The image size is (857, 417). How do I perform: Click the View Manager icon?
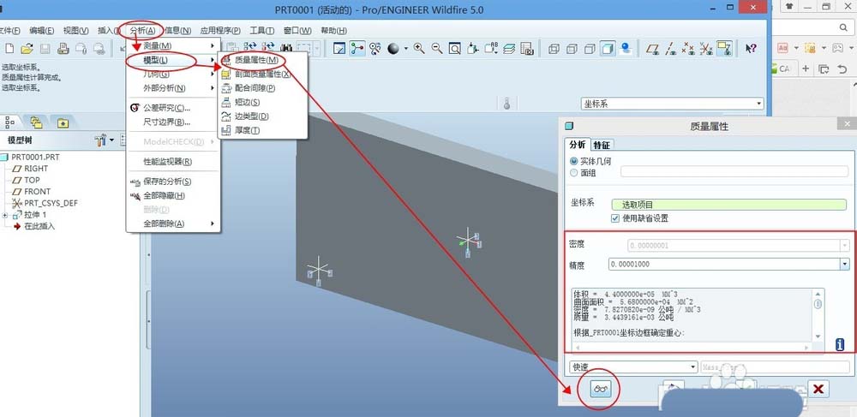527,49
